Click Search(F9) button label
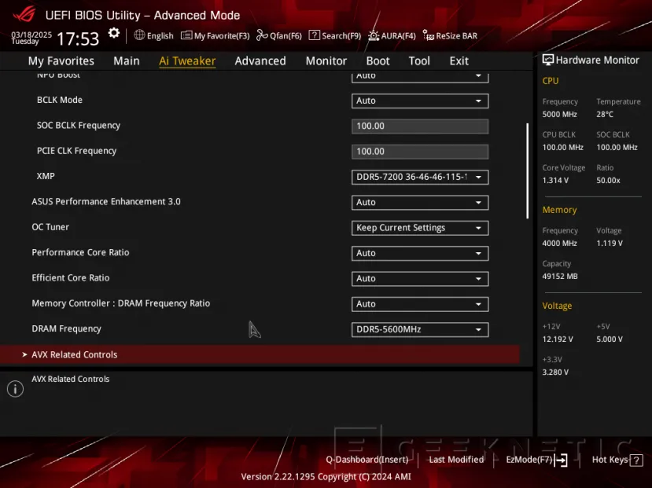 [341, 36]
